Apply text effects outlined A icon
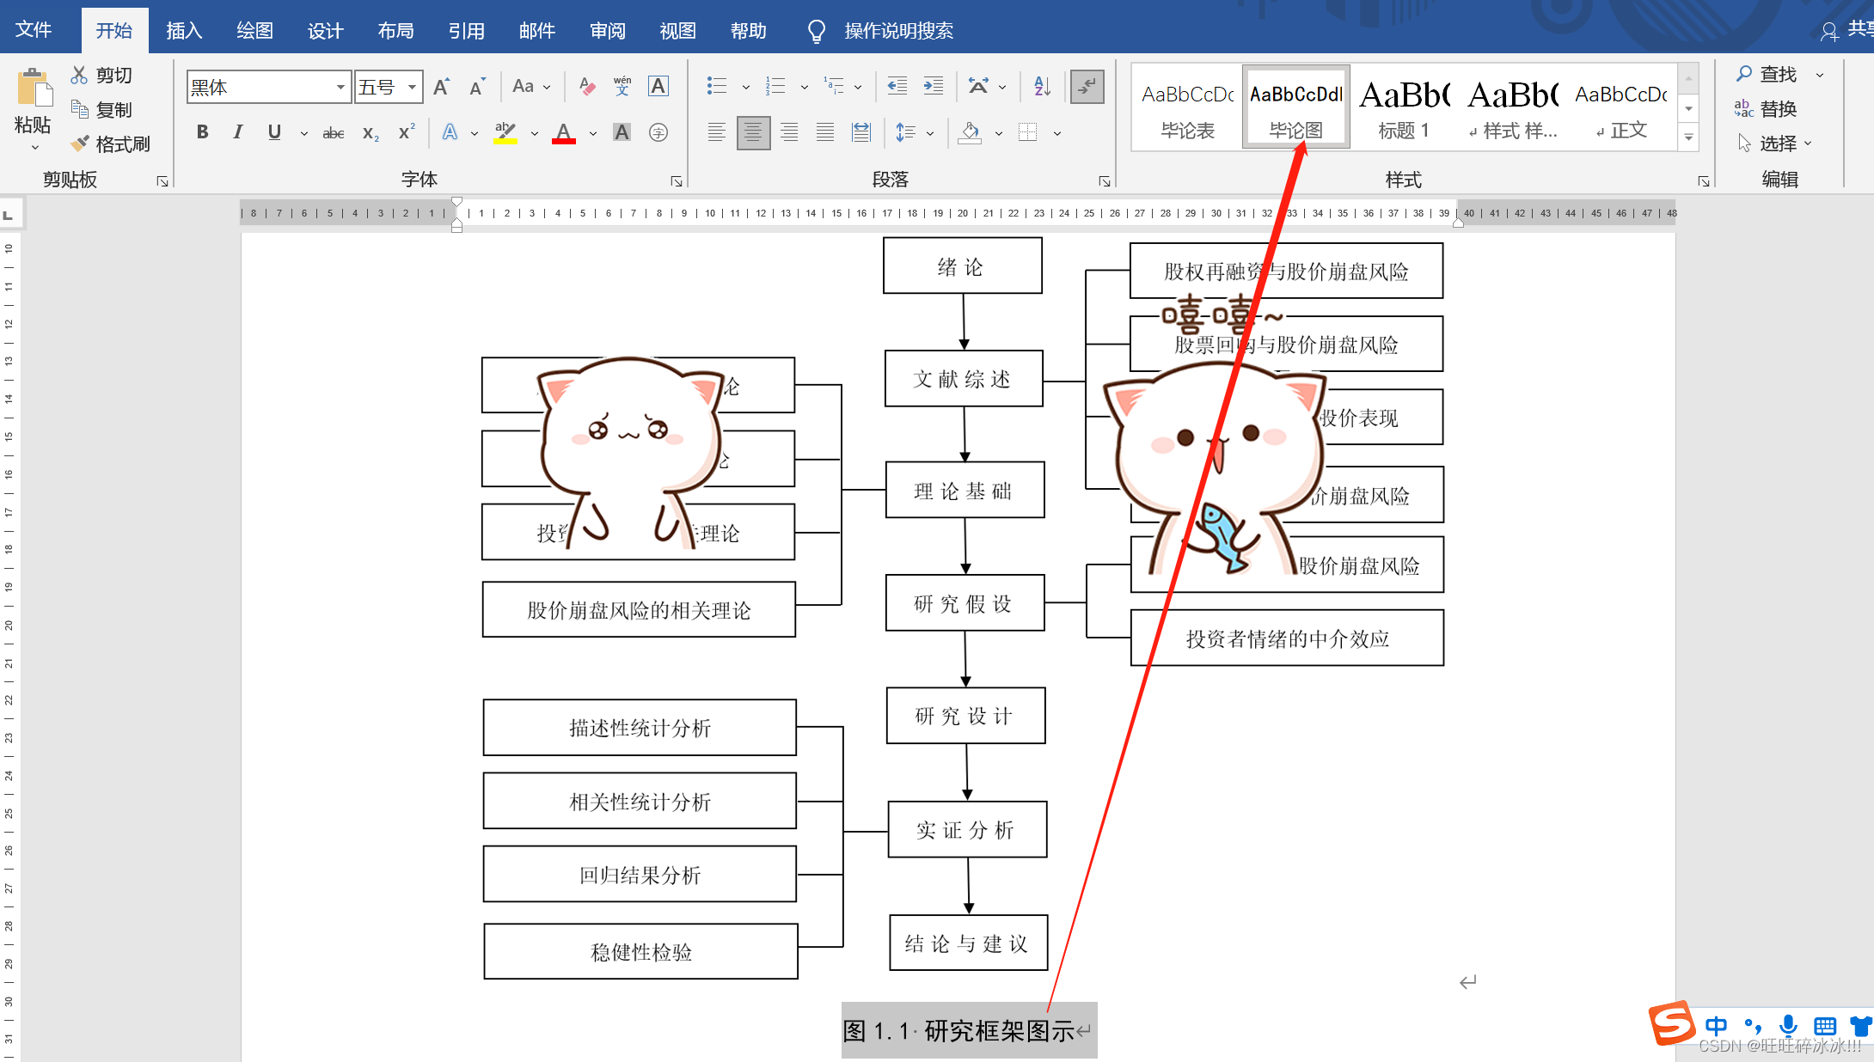 point(450,132)
